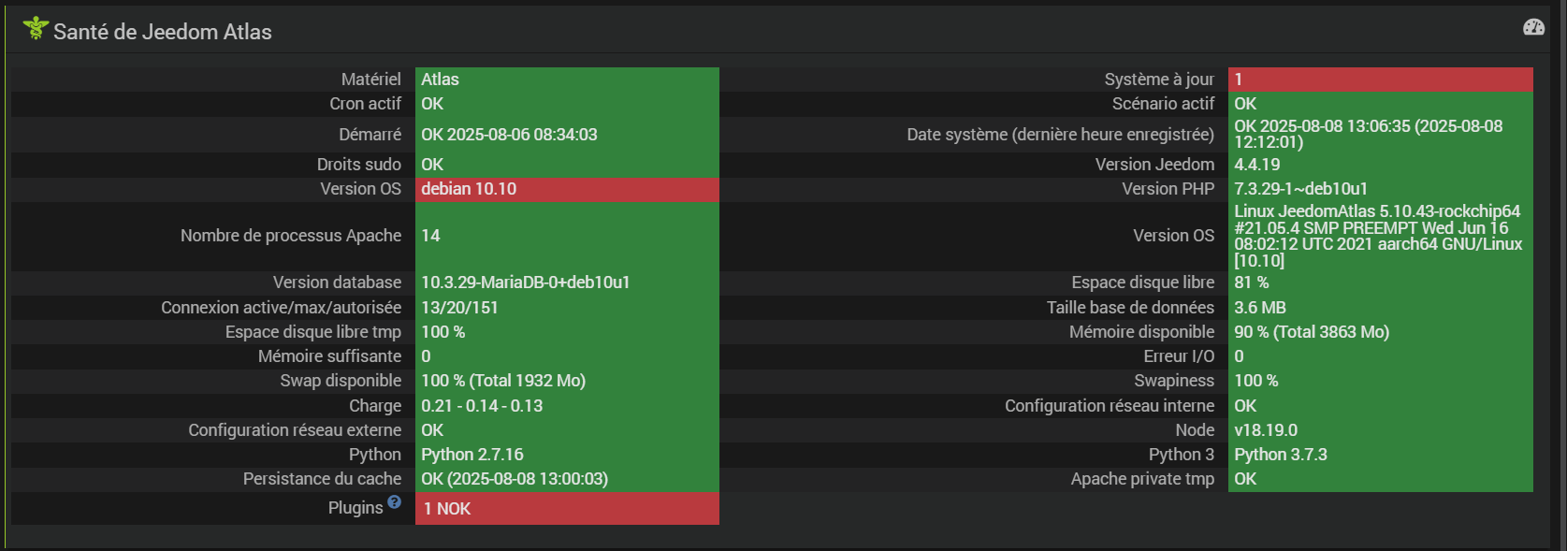The width and height of the screenshot is (1567, 551).
Task: Click the "Version PHP" label
Action: (x=1168, y=189)
